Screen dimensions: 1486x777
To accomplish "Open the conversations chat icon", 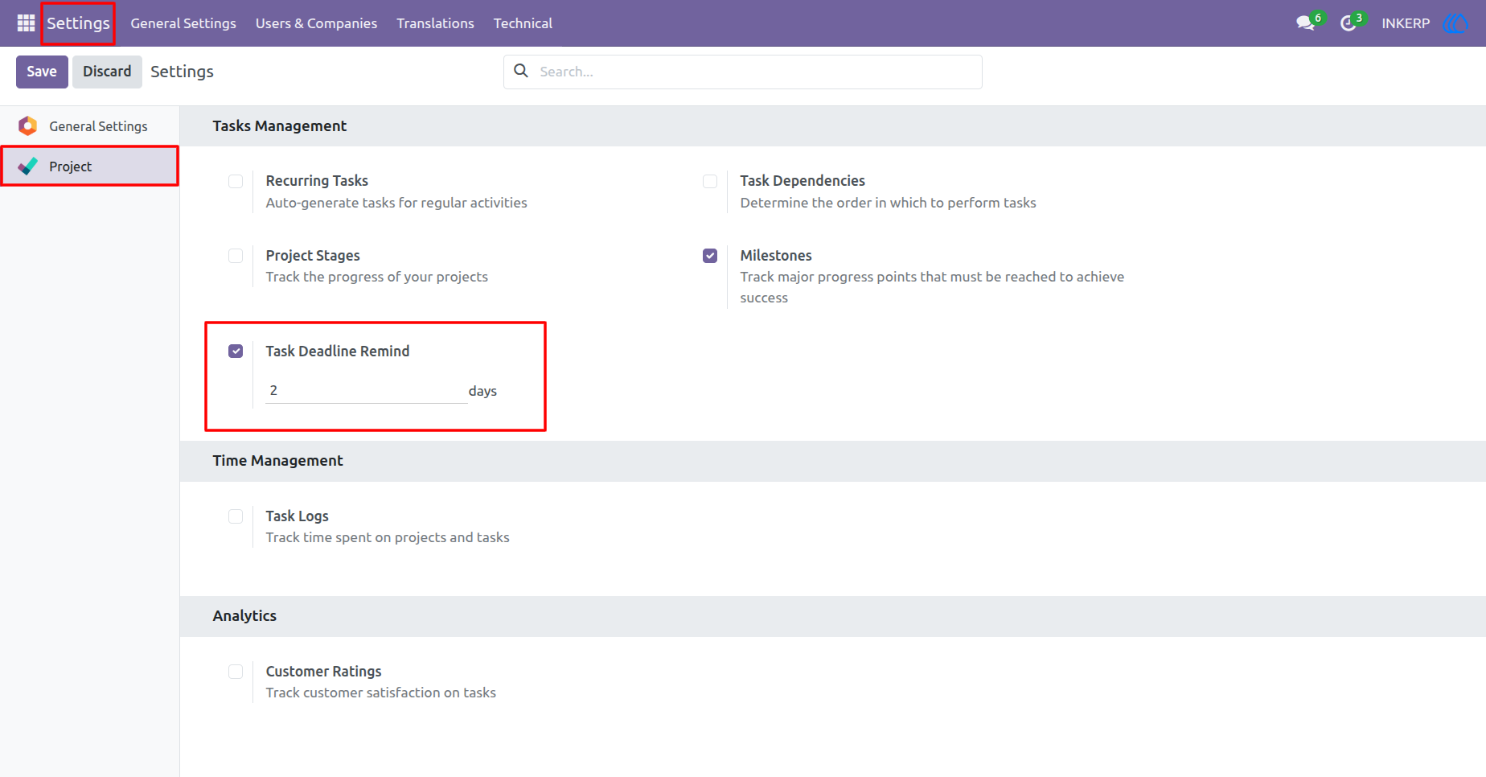I will click(x=1305, y=23).
